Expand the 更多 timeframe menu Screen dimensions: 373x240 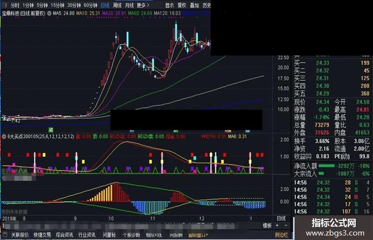pyautogui.click(x=143, y=5)
